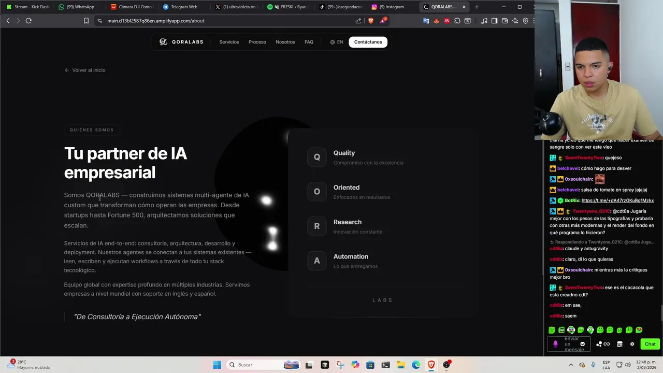The width and height of the screenshot is (663, 373).
Task: Switch language with the EN globe toggle
Action: pos(337,42)
